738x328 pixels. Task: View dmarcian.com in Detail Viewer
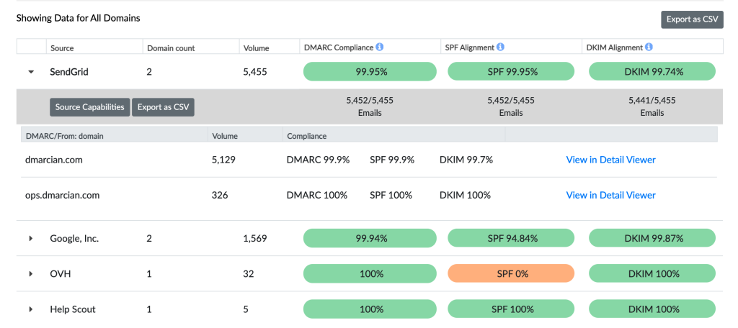(610, 160)
